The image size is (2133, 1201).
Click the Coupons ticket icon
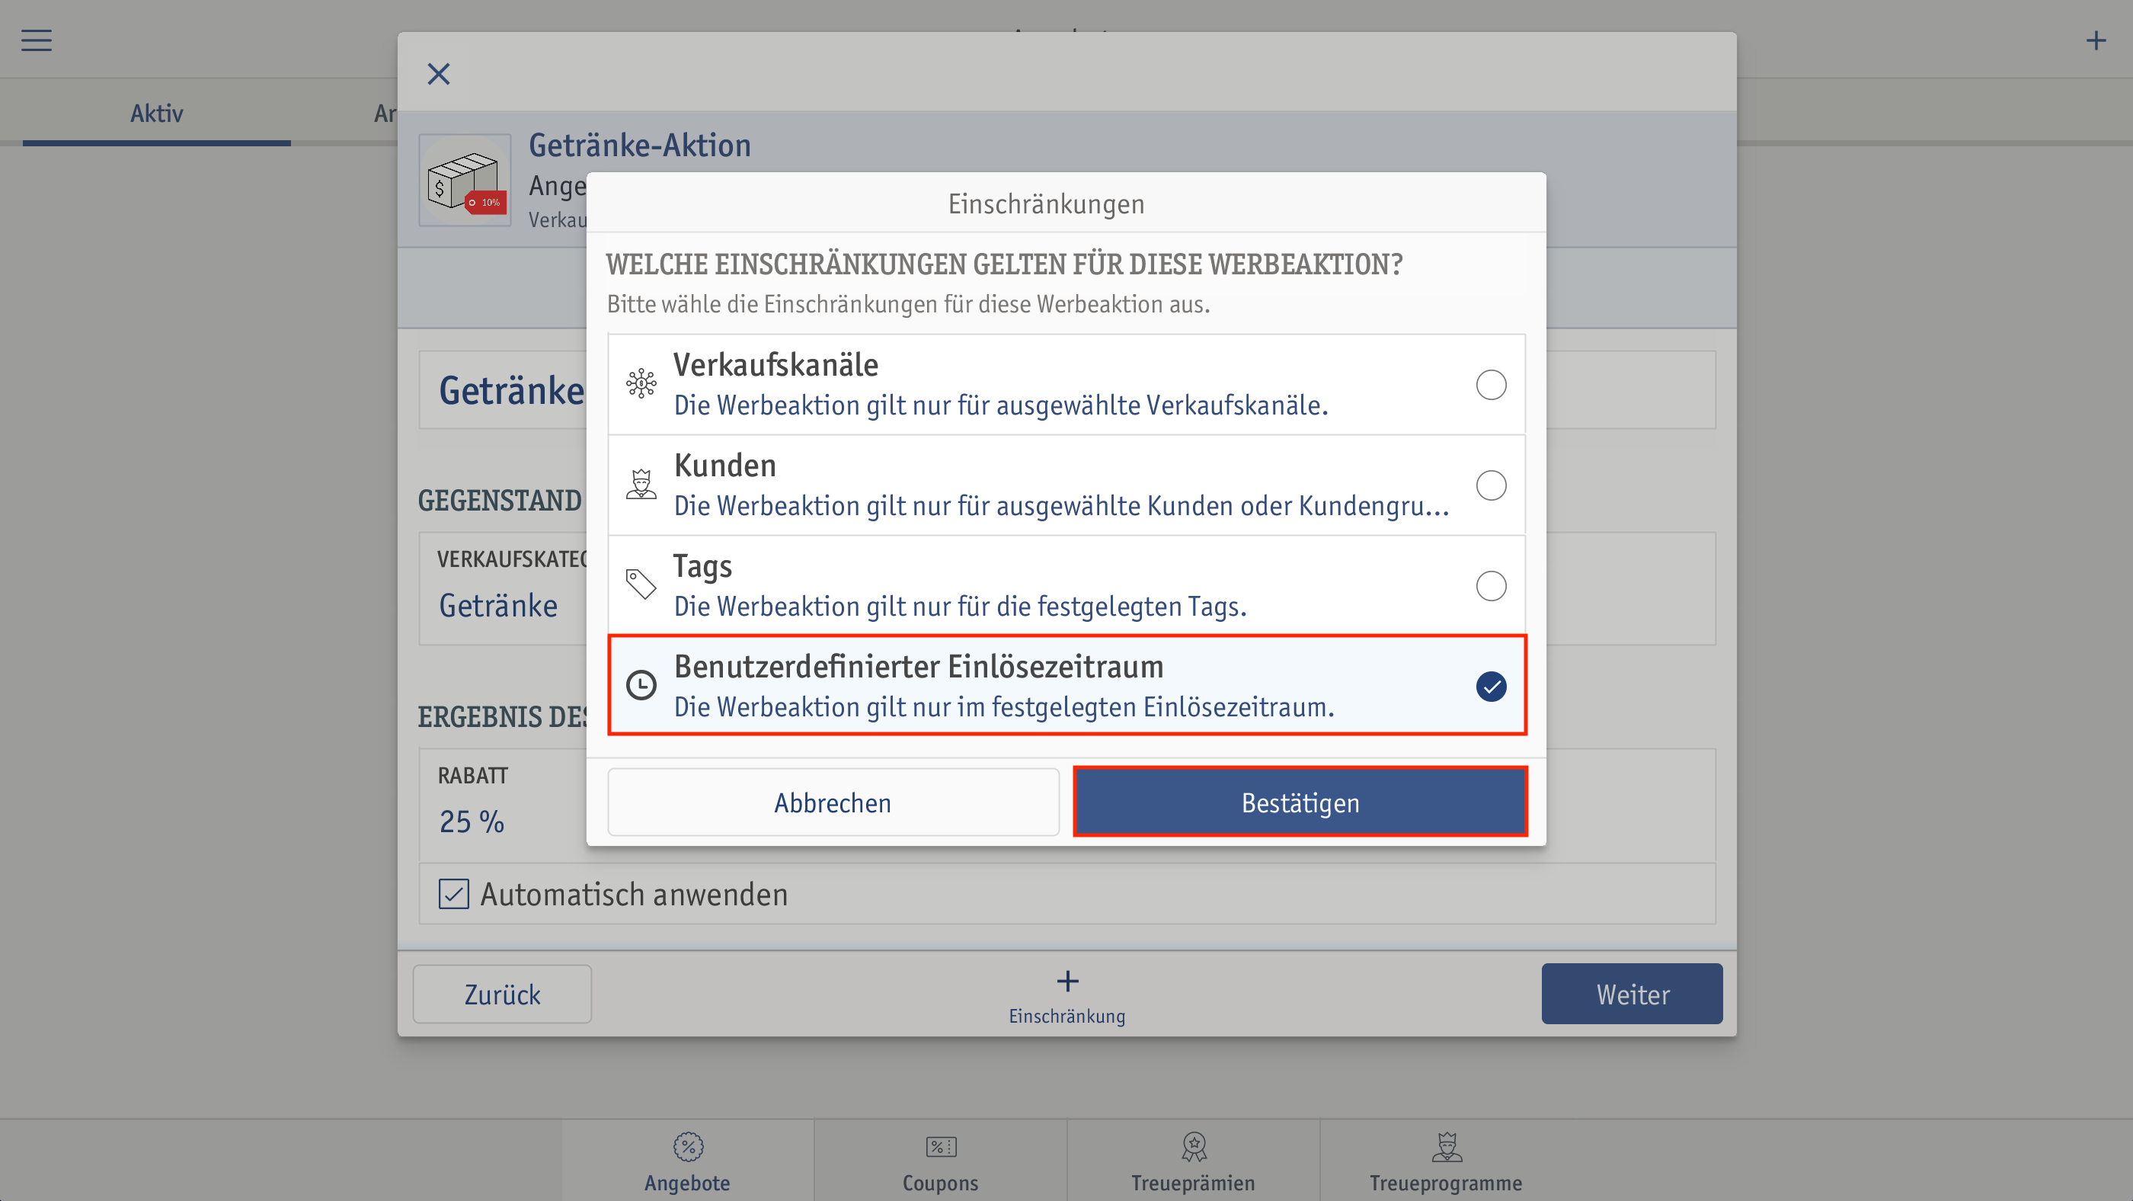(x=941, y=1147)
